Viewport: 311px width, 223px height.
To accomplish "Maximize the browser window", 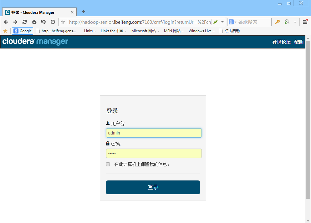I will 289,3.
